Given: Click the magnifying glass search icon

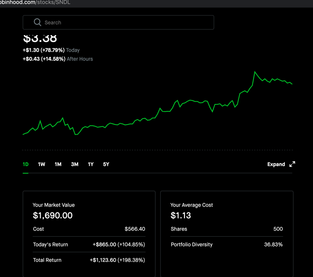Looking at the screenshot, I should tap(38, 22).
